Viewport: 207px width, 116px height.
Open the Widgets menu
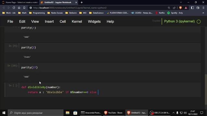coord(94,22)
